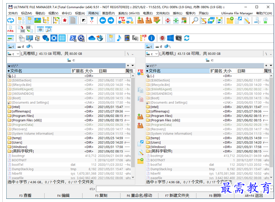
Task: Open the PowerShell shortcut icon
Action: [x=73, y=38]
